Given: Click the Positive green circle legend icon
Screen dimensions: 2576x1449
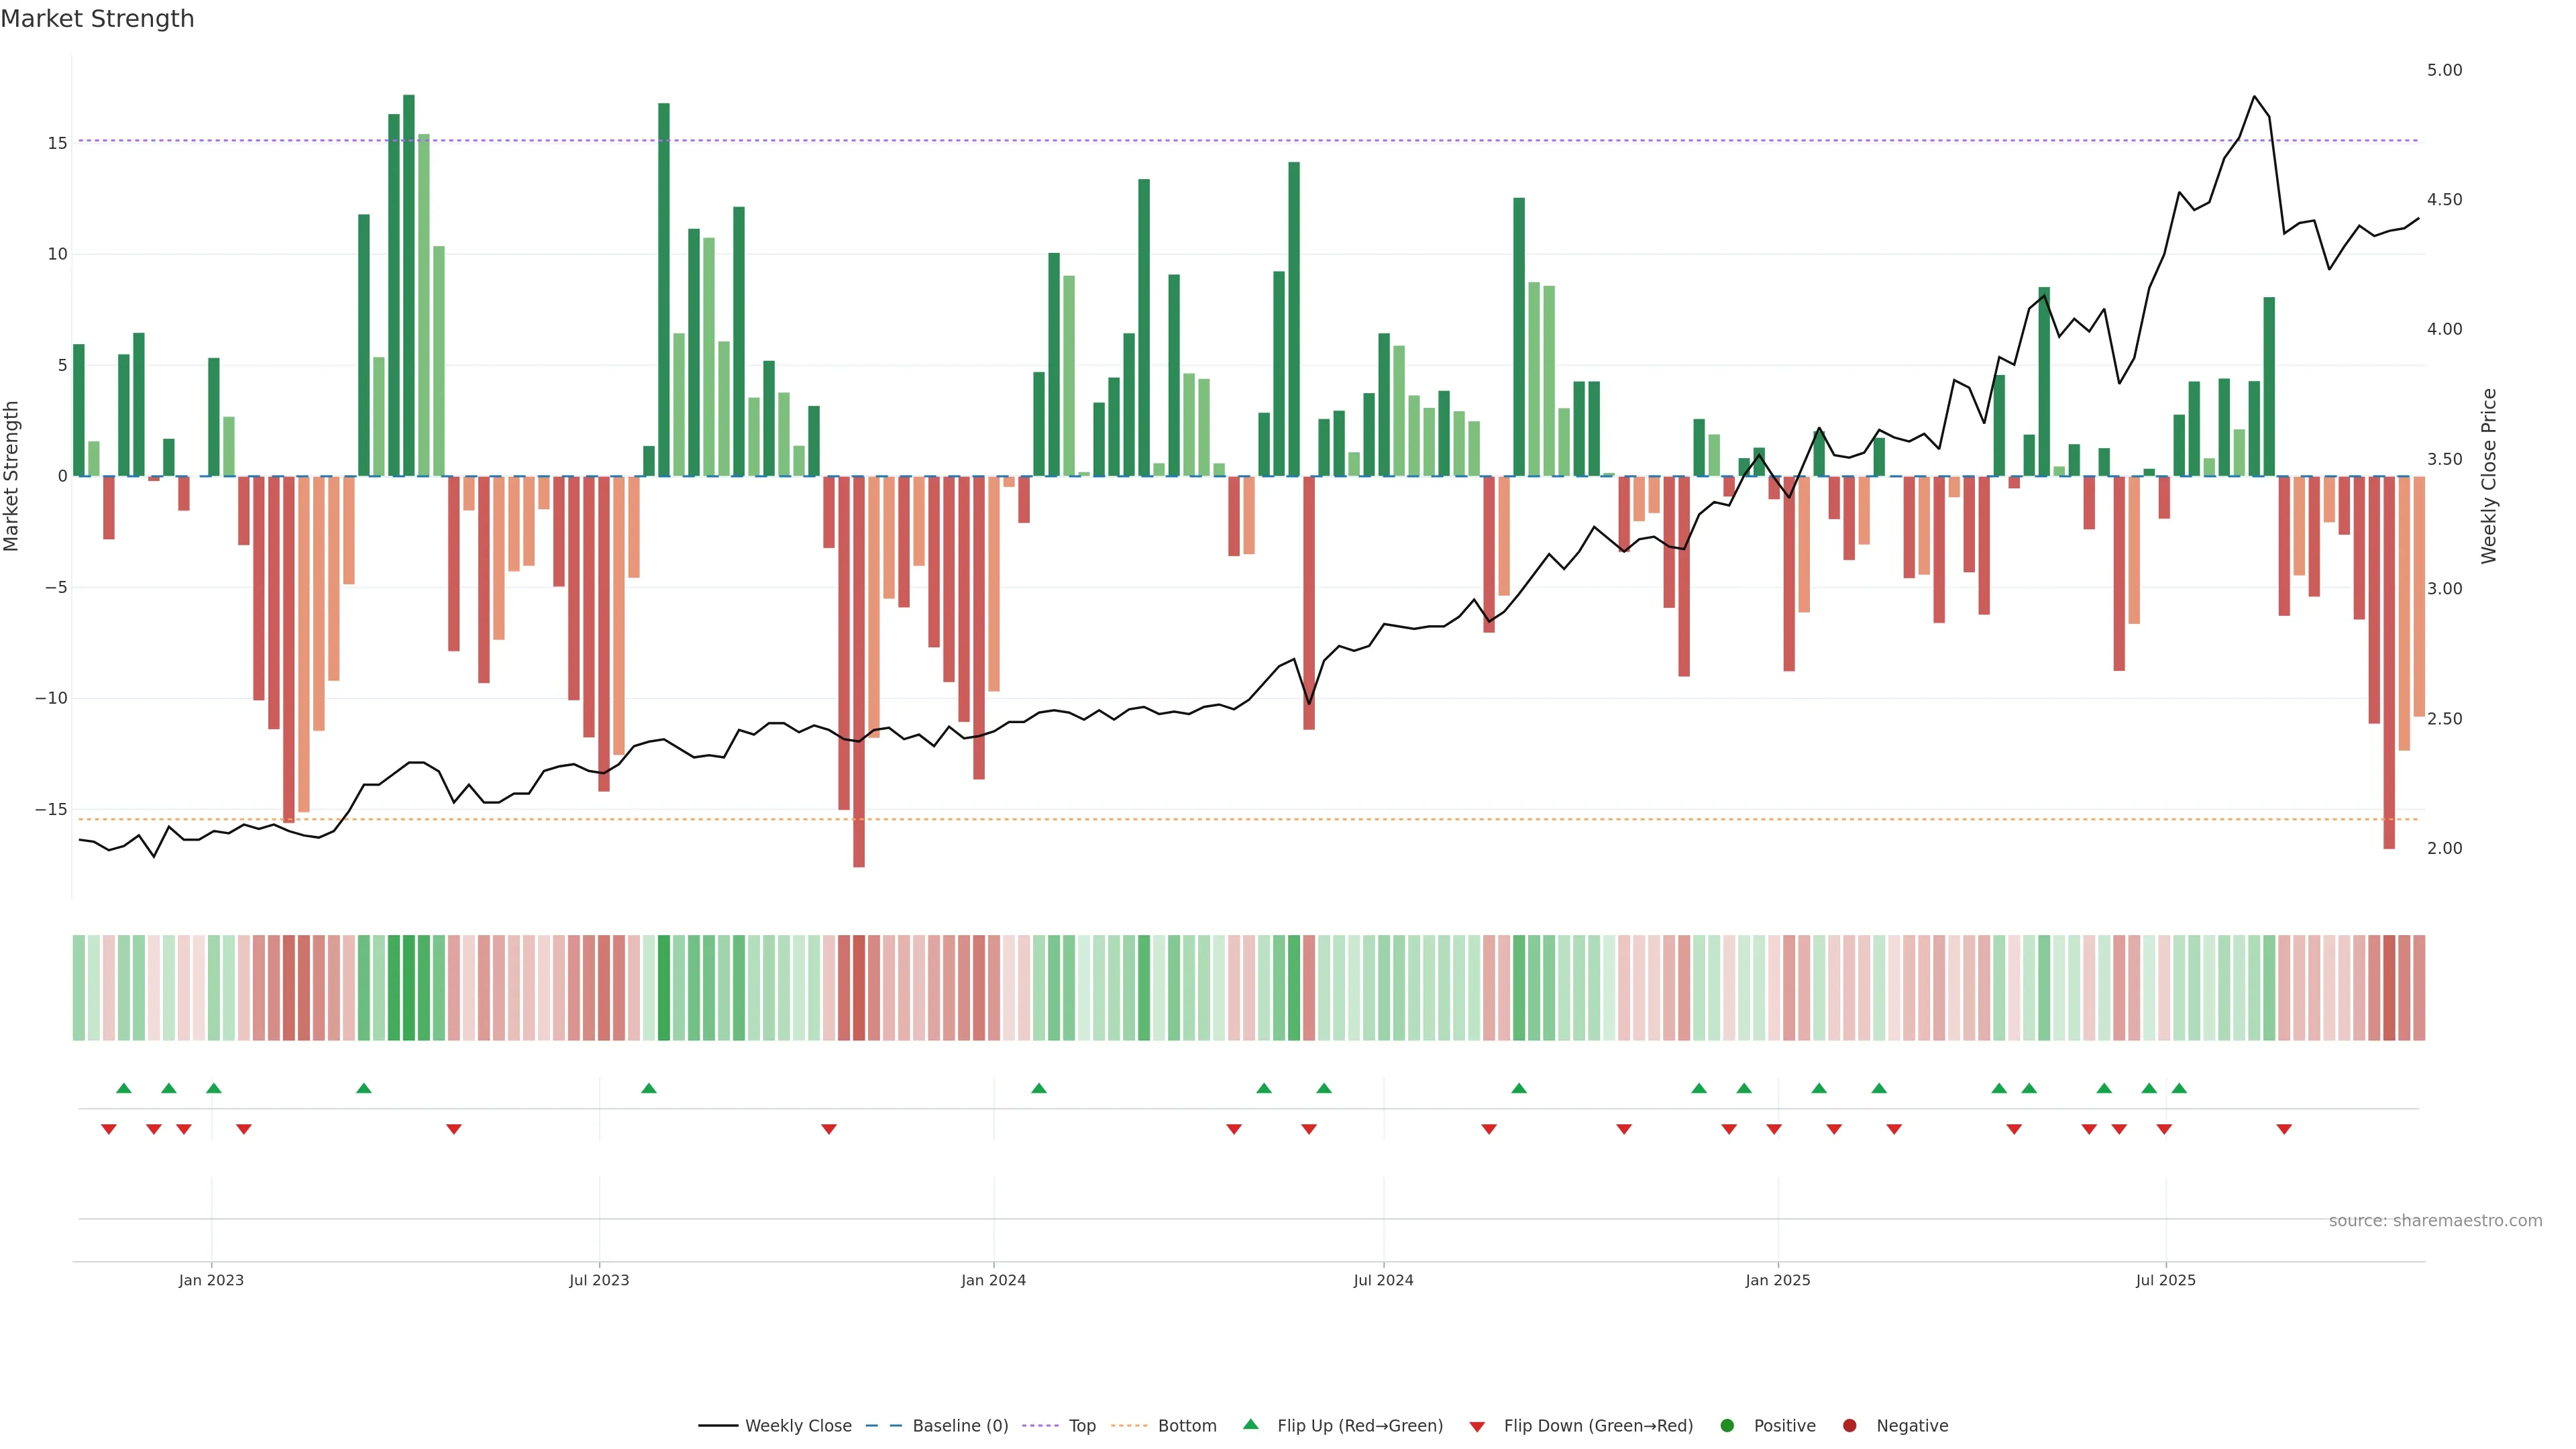Looking at the screenshot, I should 1727,1426.
